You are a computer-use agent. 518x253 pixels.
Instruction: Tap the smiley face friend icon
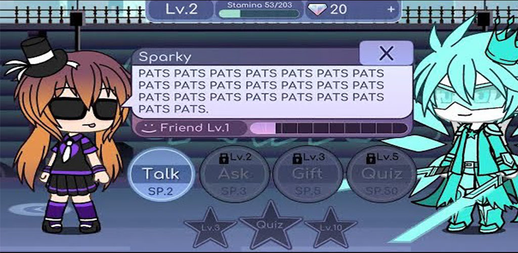[148, 128]
